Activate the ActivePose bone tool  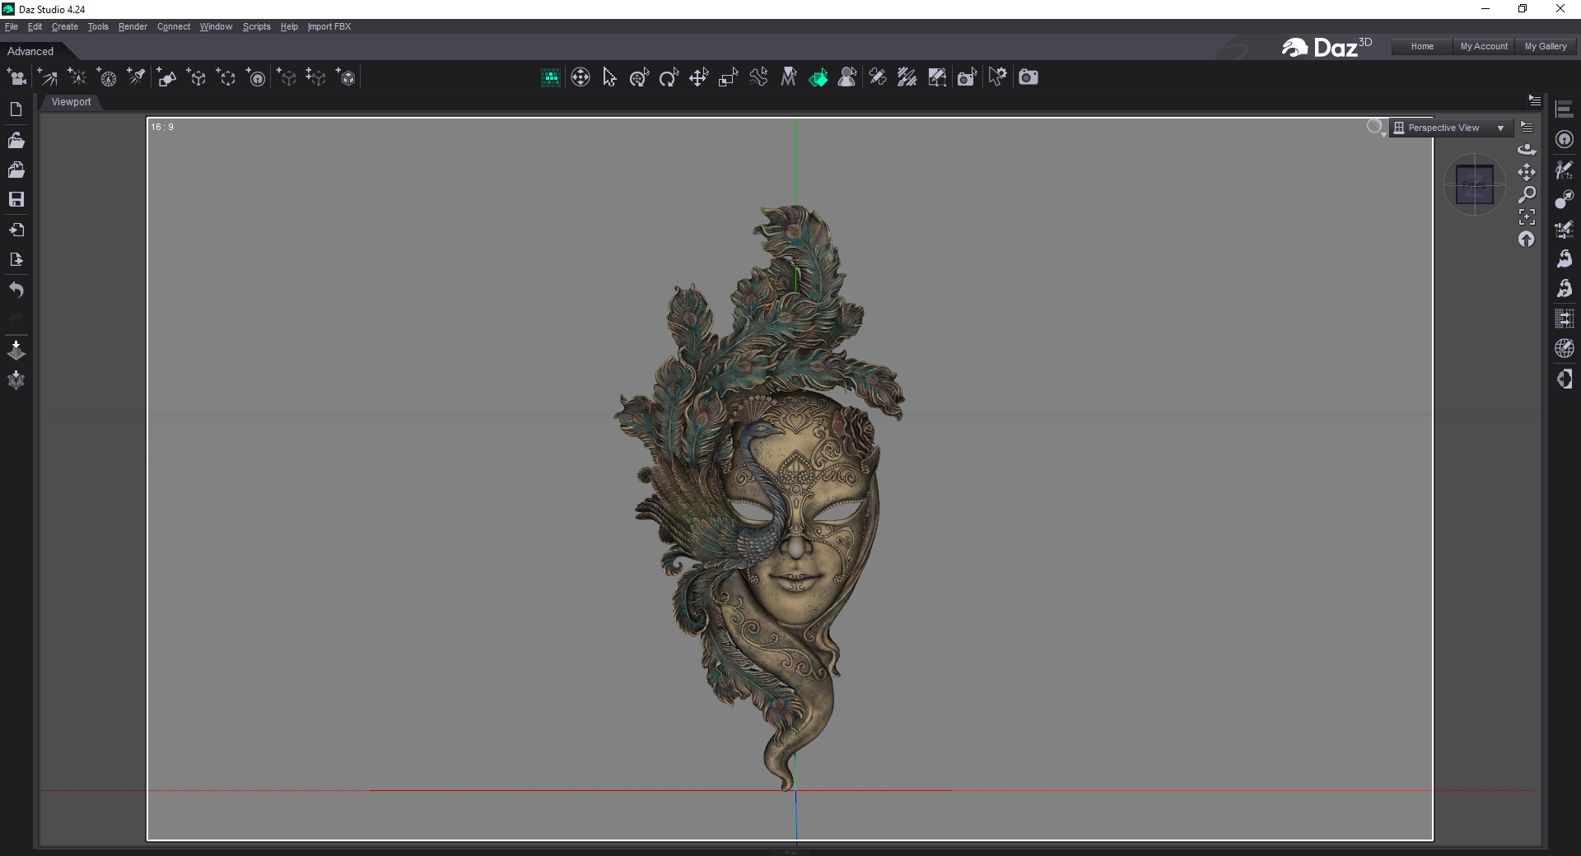(x=758, y=77)
